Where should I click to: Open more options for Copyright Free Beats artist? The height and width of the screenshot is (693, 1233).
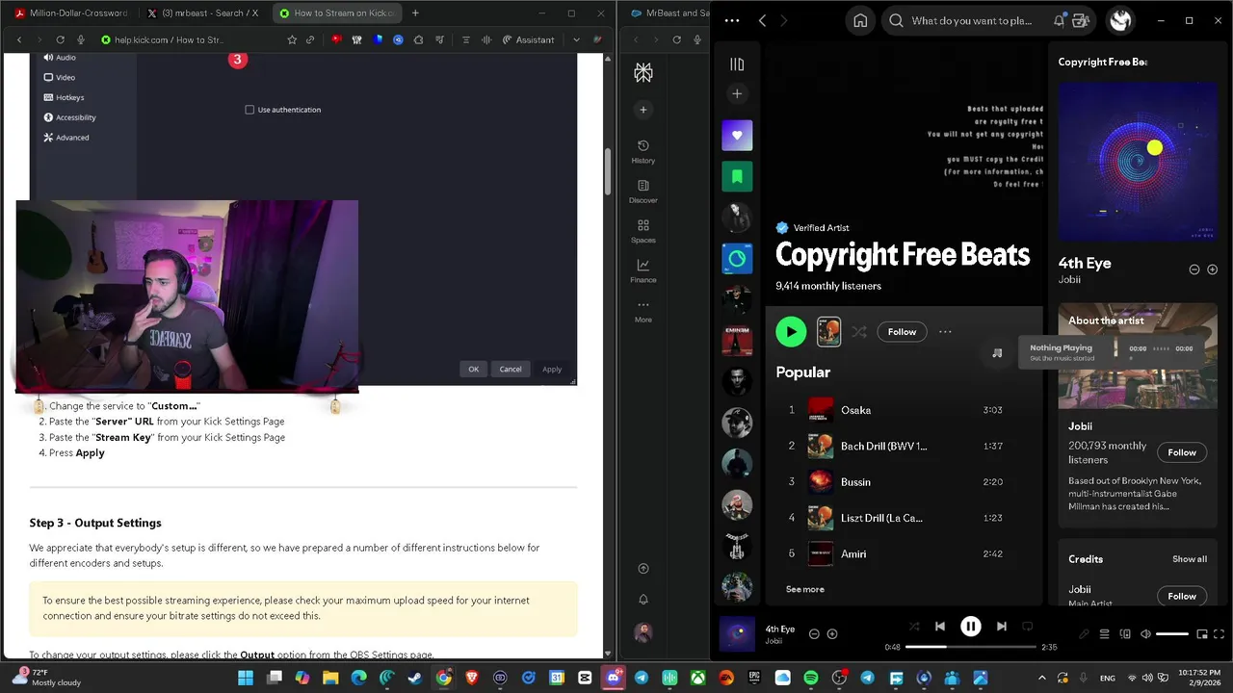pos(945,331)
